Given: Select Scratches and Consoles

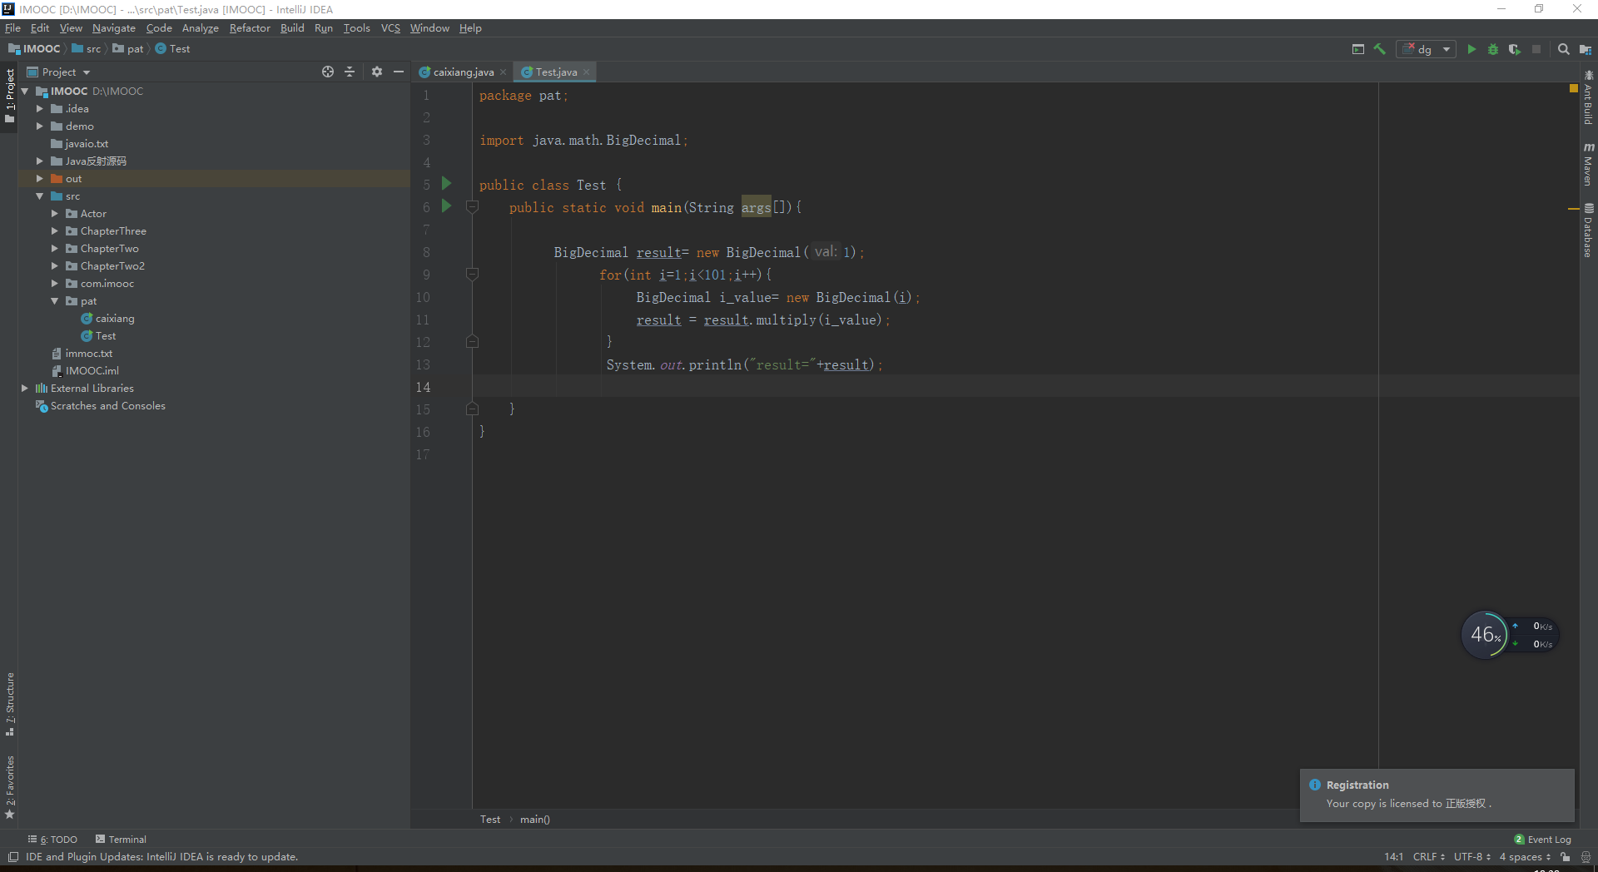Looking at the screenshot, I should tap(100, 406).
